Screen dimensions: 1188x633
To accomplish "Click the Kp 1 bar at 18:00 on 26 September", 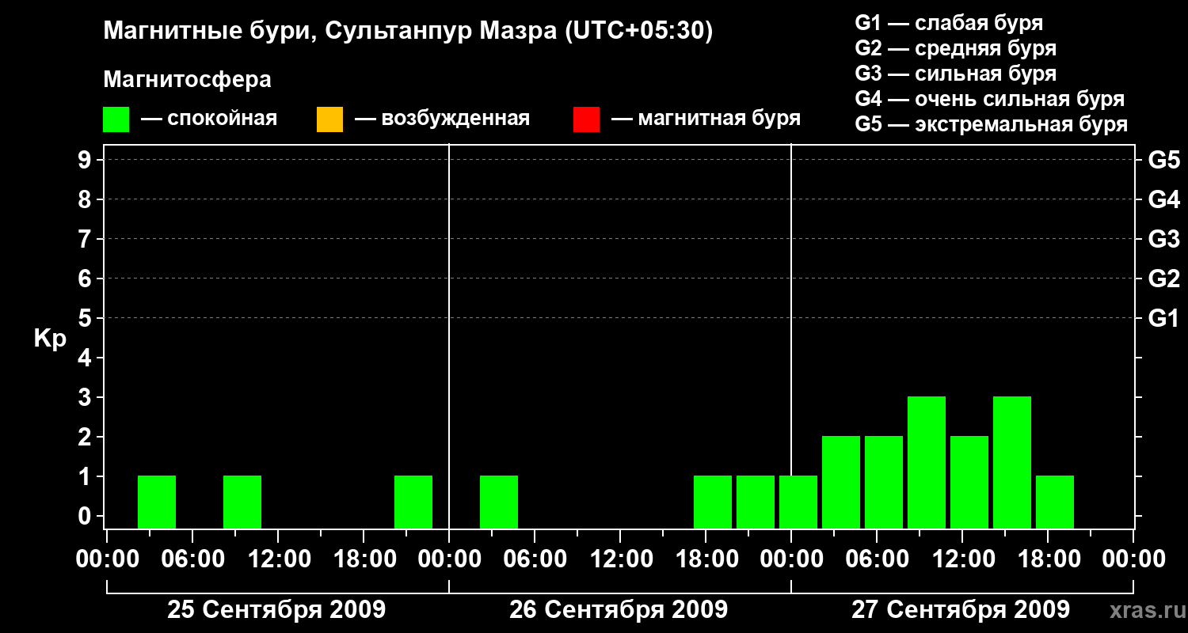I will pos(713,502).
